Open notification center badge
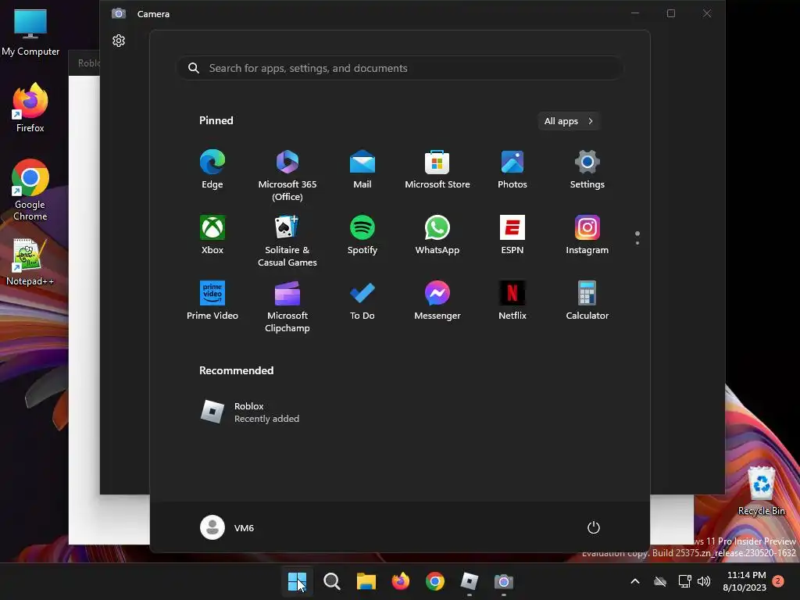 coord(778,581)
